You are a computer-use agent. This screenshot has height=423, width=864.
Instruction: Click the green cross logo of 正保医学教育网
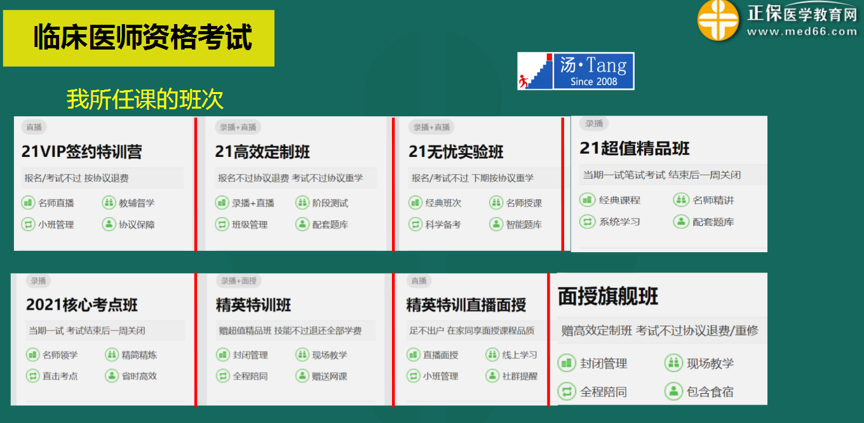pyautogui.click(x=717, y=20)
